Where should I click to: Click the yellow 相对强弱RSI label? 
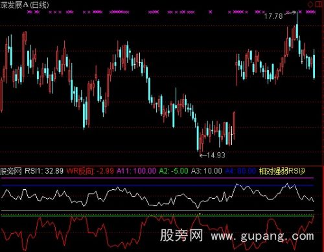click(282, 171)
